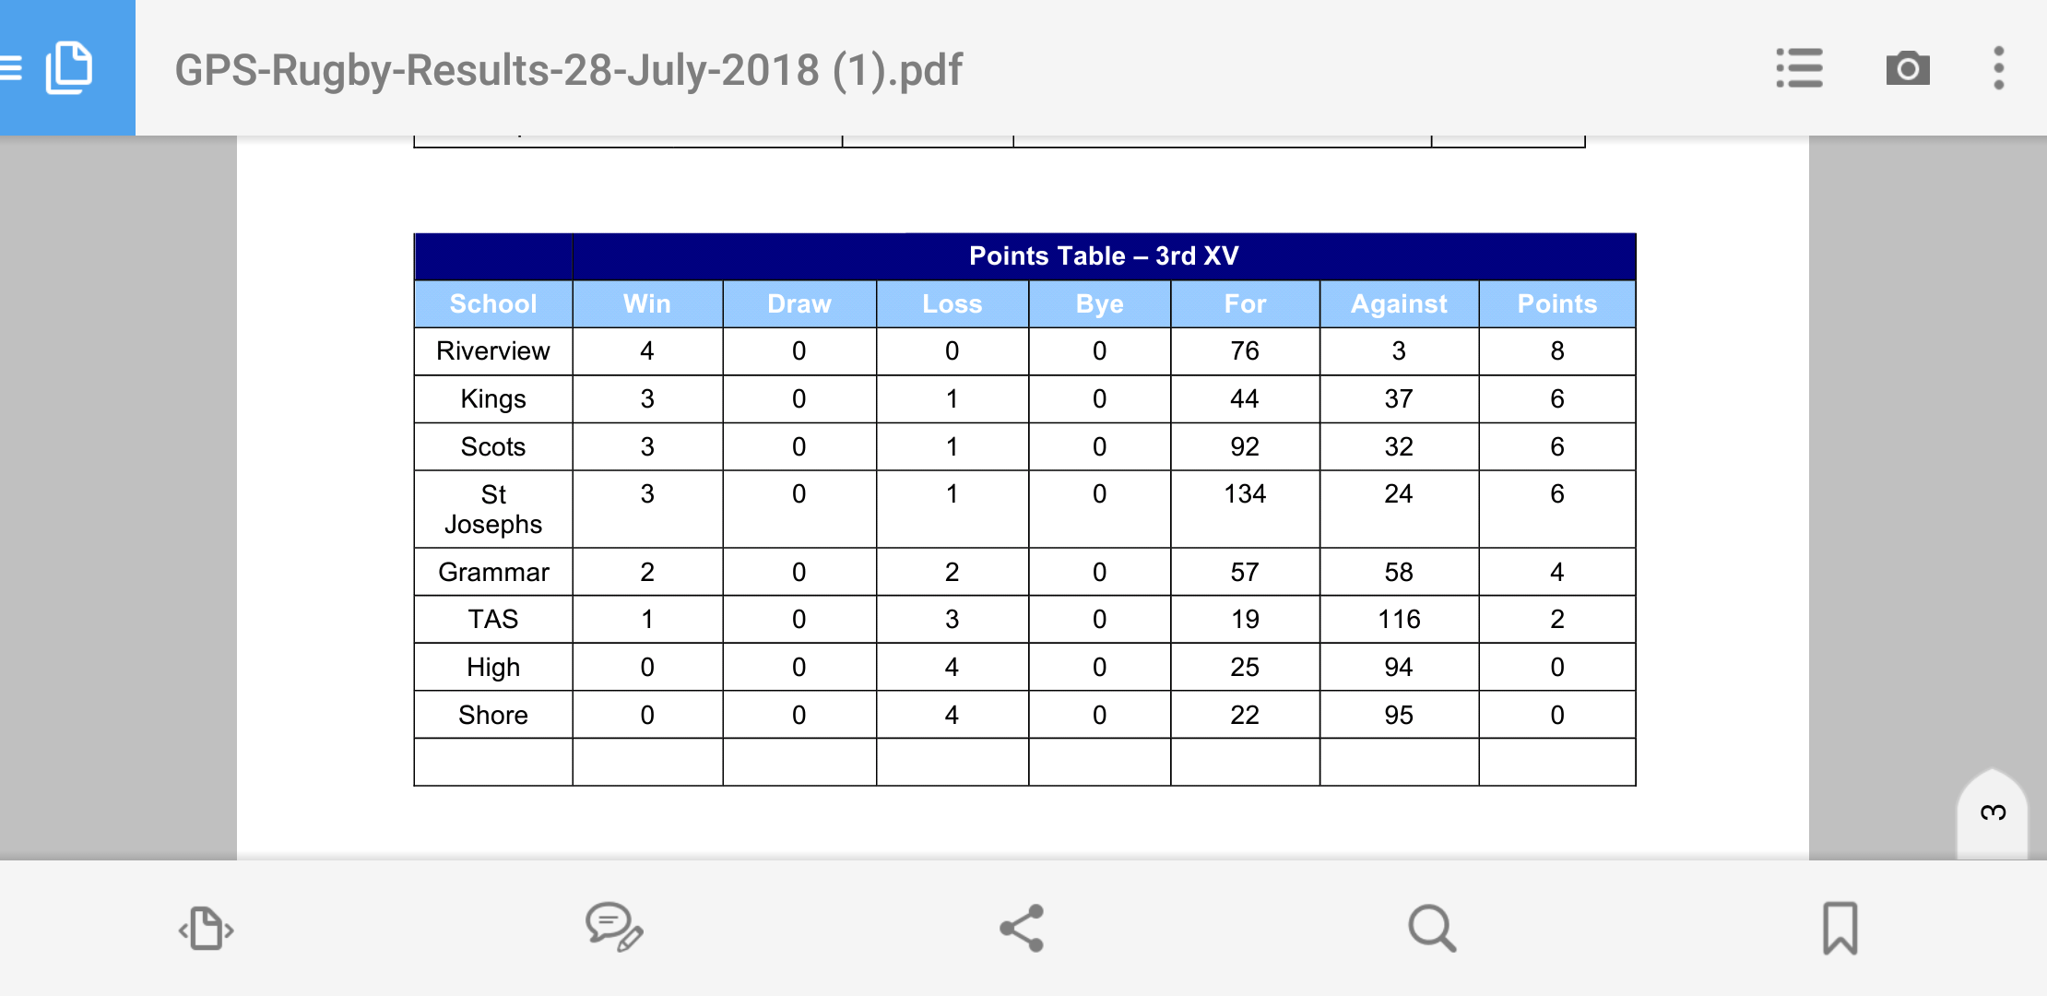Tap the page view mode icon
The width and height of the screenshot is (2047, 996).
[206, 928]
